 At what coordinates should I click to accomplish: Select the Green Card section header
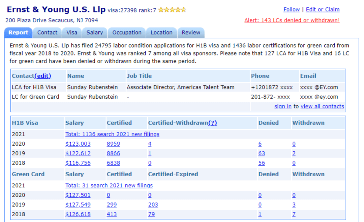[x=28, y=174]
